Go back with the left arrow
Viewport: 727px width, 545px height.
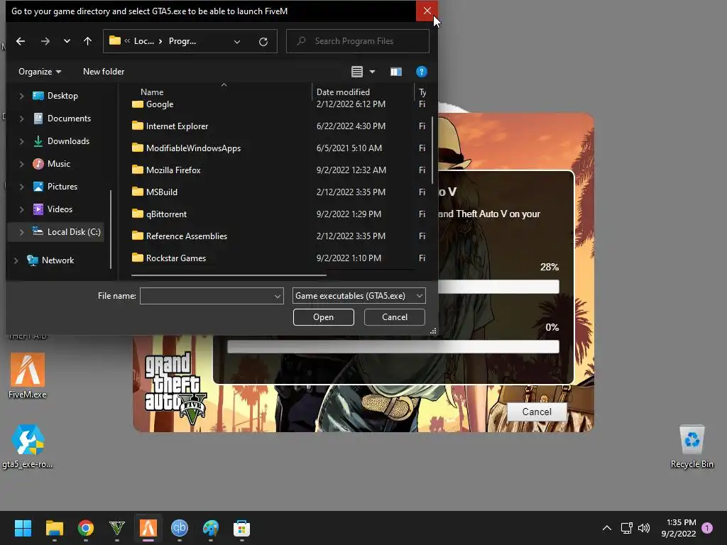click(x=21, y=41)
